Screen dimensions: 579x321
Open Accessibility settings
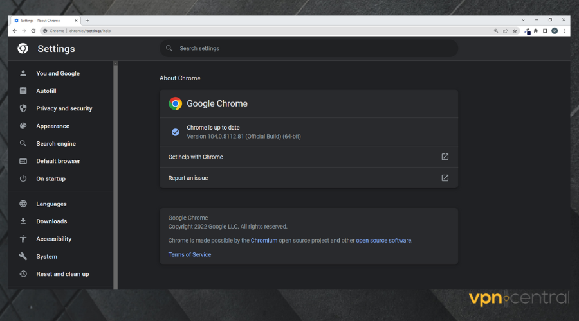coord(54,239)
